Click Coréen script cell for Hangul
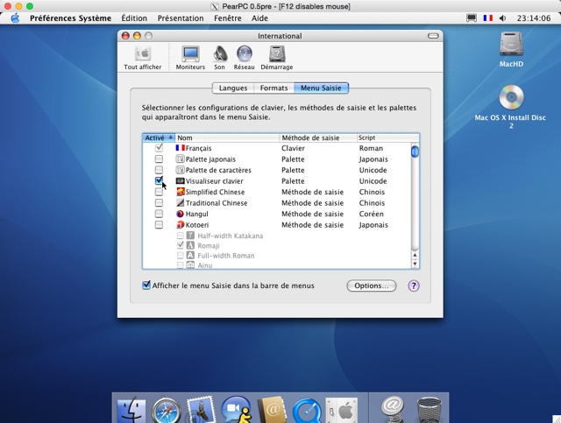561x423 pixels. point(372,214)
